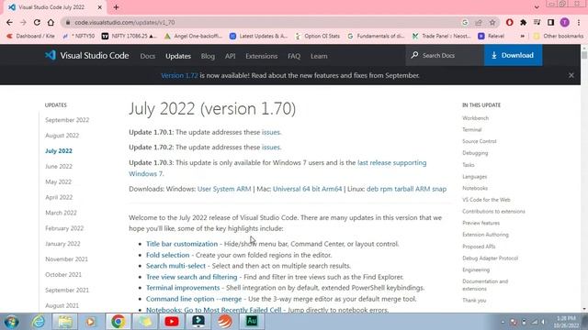Open the Extensions menu item
The image size is (588, 330).
pyautogui.click(x=261, y=56)
